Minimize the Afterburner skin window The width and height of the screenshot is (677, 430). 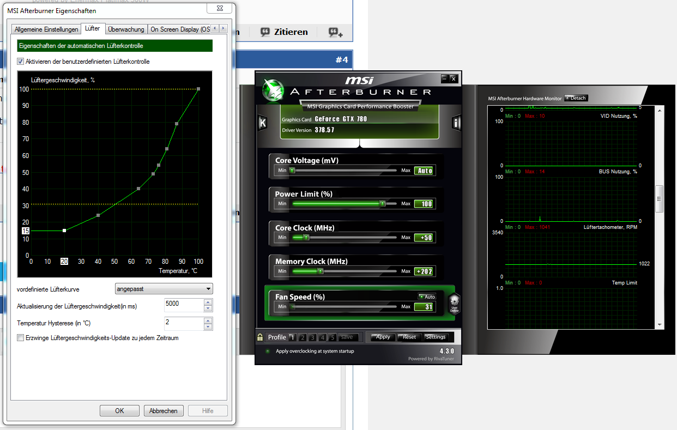click(x=445, y=78)
